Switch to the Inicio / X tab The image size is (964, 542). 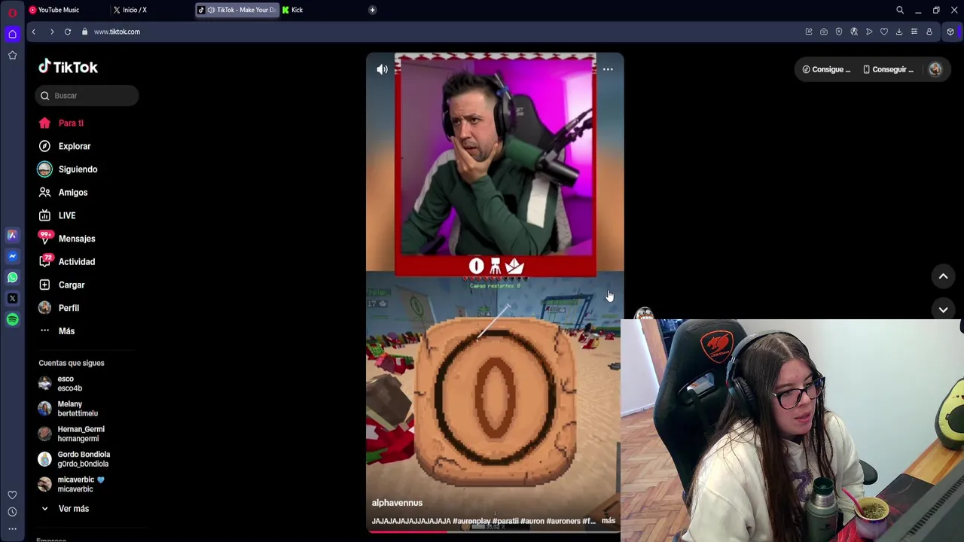coord(135,10)
